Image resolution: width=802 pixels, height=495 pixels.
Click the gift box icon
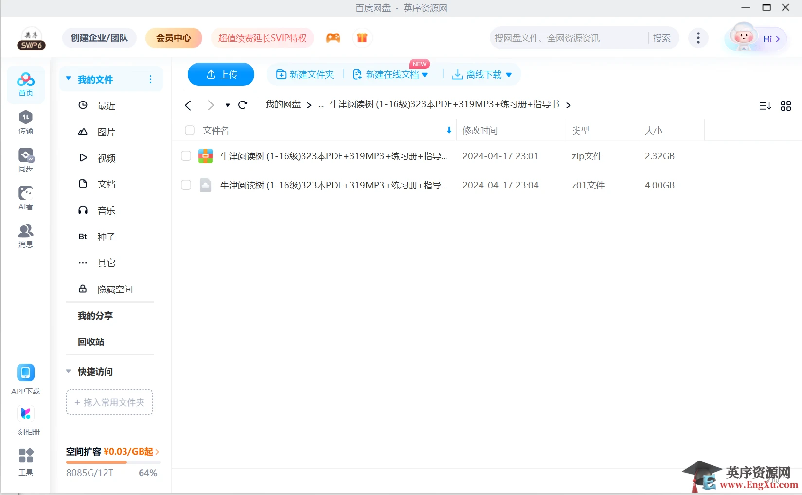pyautogui.click(x=362, y=38)
